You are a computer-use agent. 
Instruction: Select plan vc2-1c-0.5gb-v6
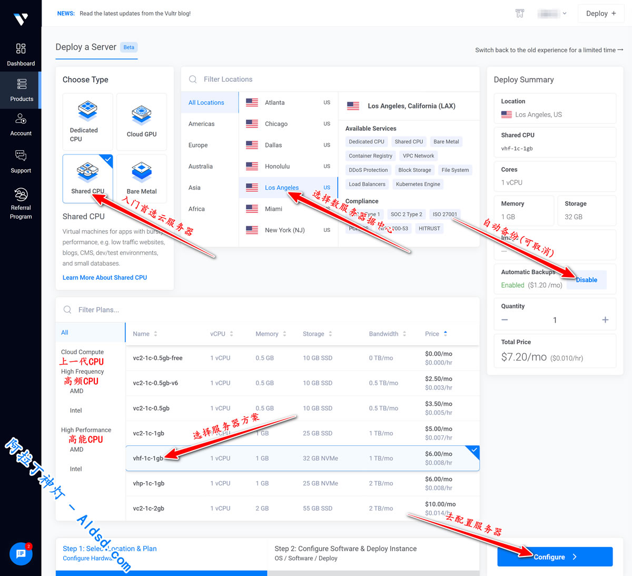tap(302, 383)
